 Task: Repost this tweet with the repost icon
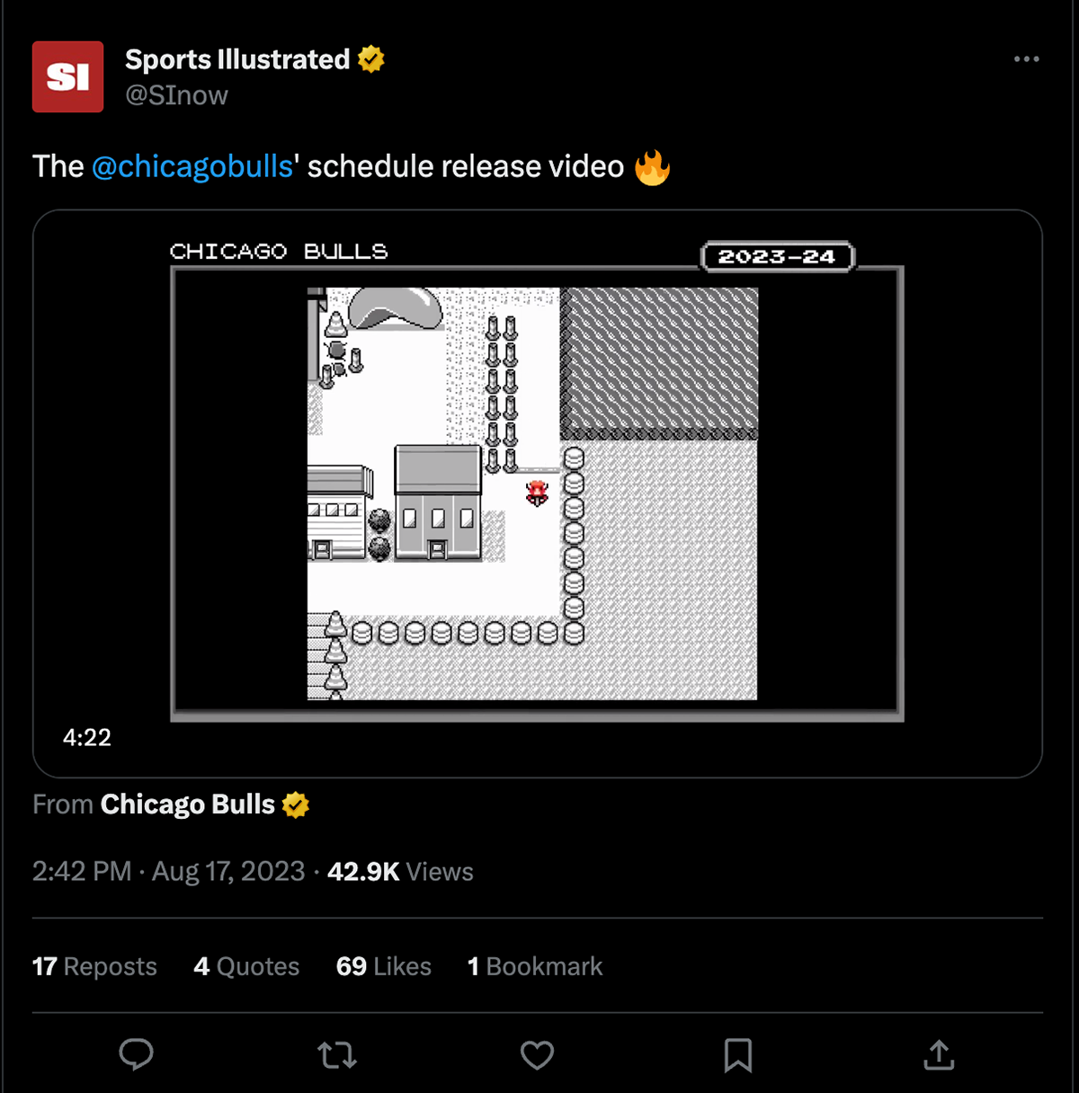point(337,1054)
